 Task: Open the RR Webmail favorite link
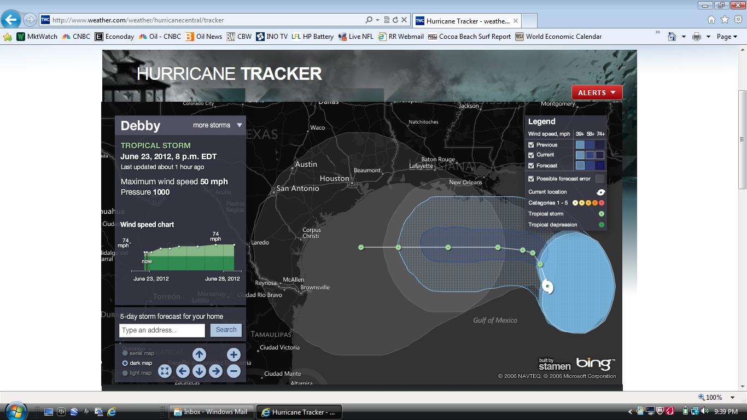[x=401, y=37]
